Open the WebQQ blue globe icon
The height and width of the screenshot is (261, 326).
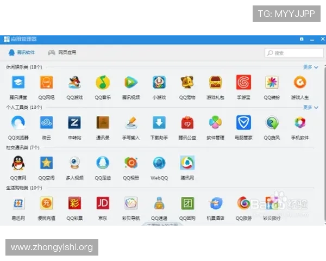coord(159,163)
